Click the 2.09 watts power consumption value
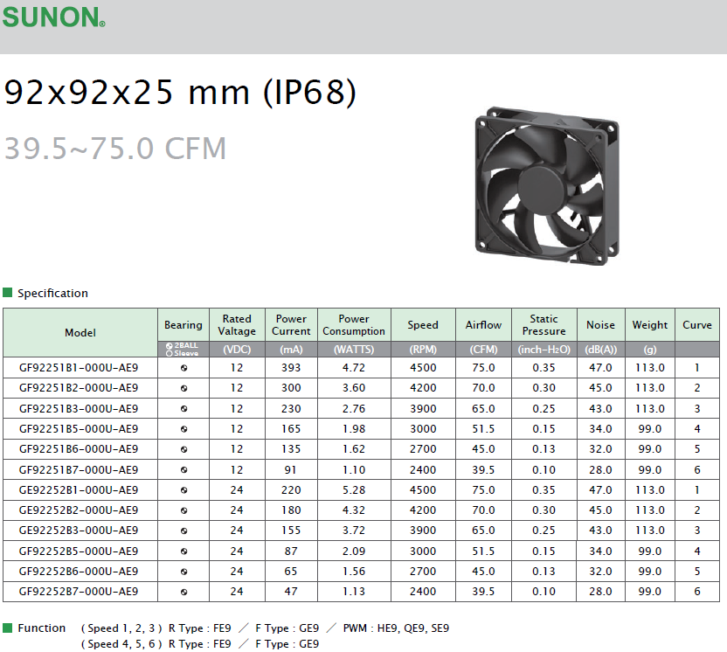Viewport: 727px width, 652px height. pos(354,551)
